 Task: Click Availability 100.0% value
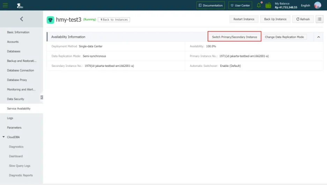click(211, 46)
